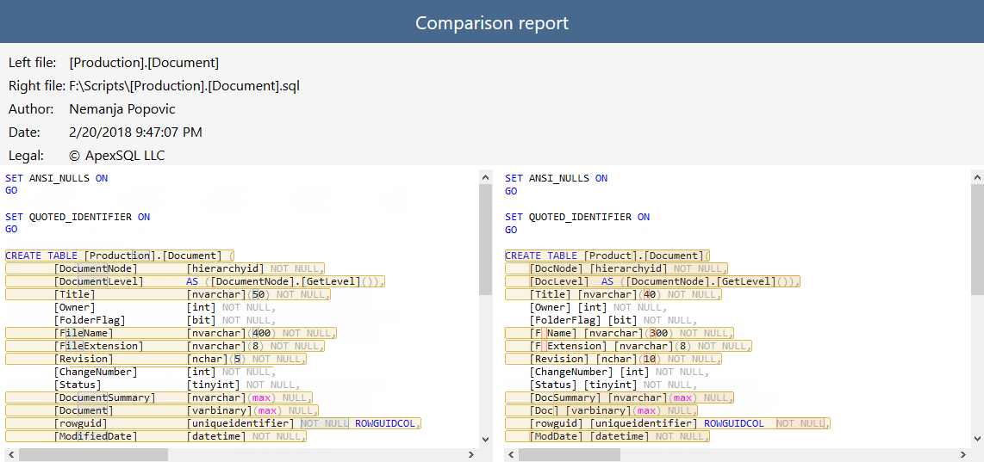Viewport: 984px width, 462px height.
Task: Click the '[ModDate]' datetime line
Action: point(607,436)
